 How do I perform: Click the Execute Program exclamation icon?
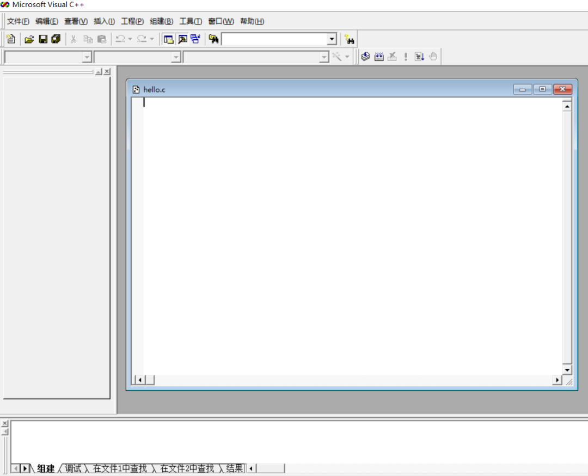point(406,57)
